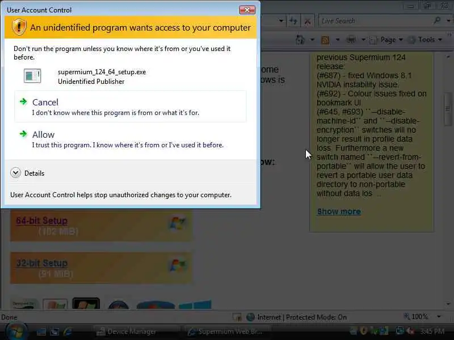454x340 pixels.
Task: Launch Internet Explorer from the quick launch bar
Action: (x=68, y=331)
